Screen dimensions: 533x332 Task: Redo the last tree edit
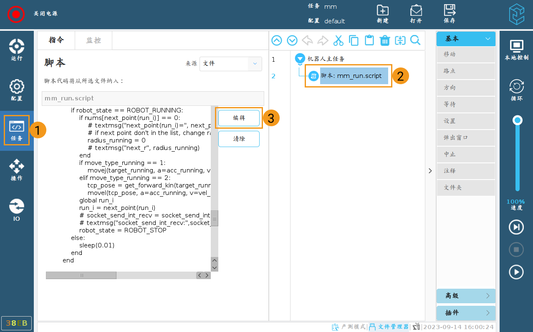pyautogui.click(x=323, y=40)
